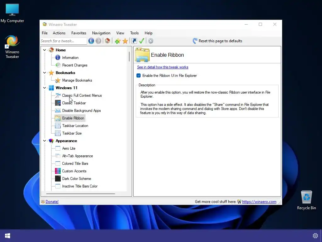Screen dimensions: 322x242
Task: Click the tree panel horizontal scrollbar
Action: pyautogui.click(x=80, y=194)
